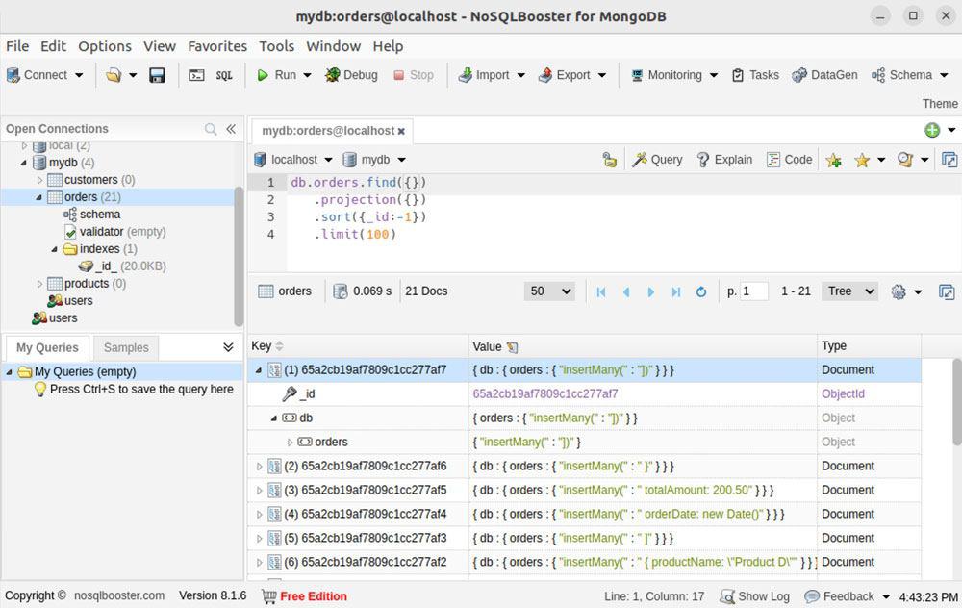
Task: Open the Query builder wand
Action: point(657,160)
